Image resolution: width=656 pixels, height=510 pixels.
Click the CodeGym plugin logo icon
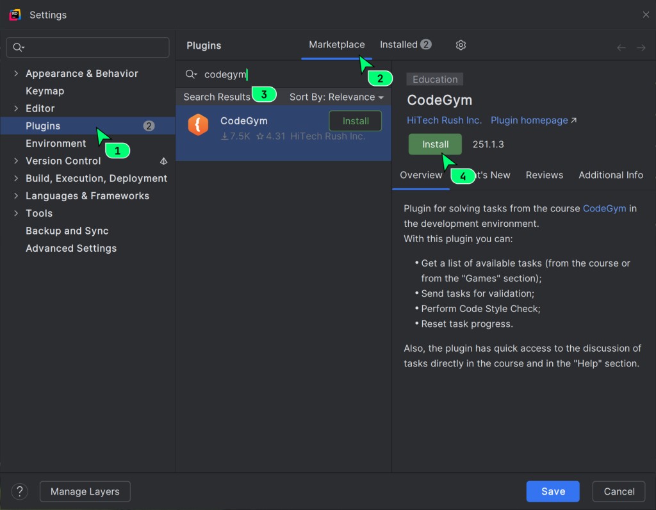pyautogui.click(x=198, y=125)
